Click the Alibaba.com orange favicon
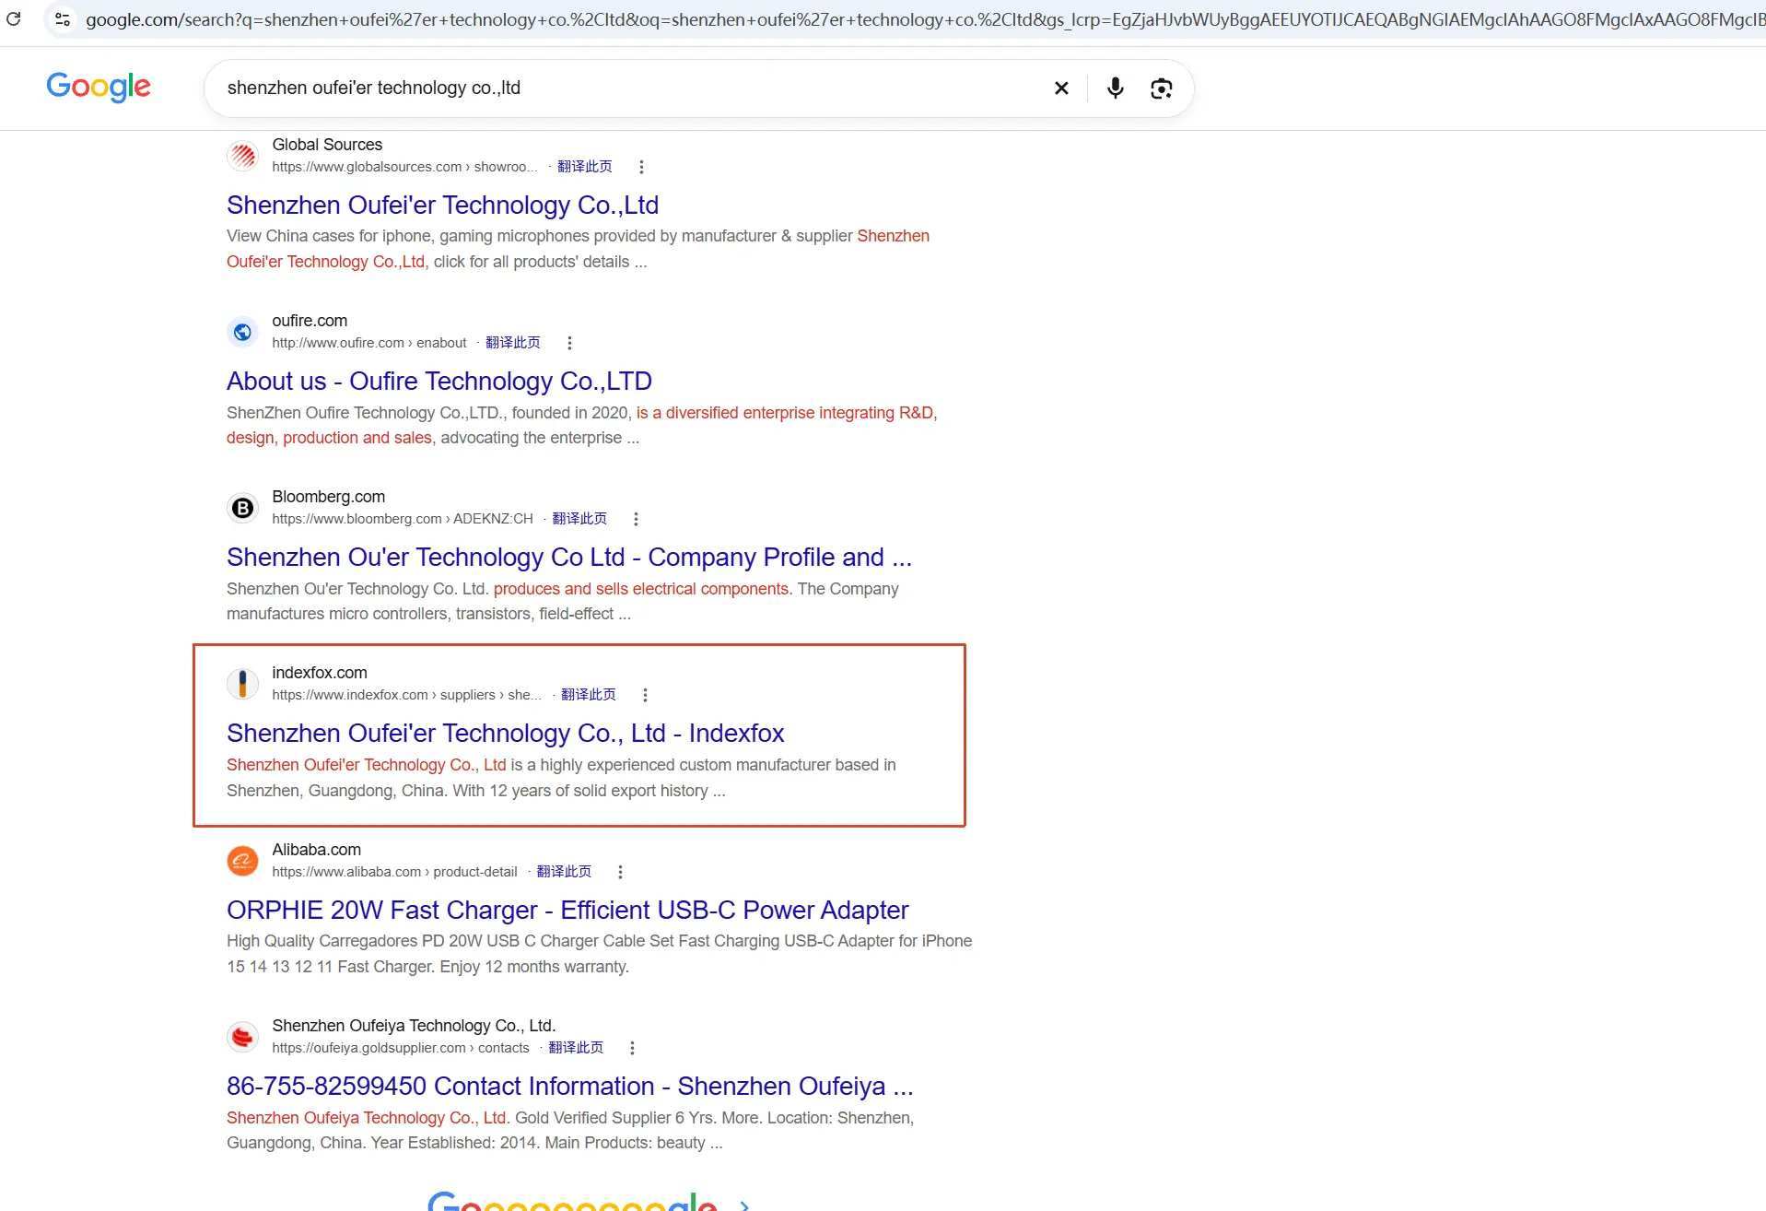 pos(243,861)
